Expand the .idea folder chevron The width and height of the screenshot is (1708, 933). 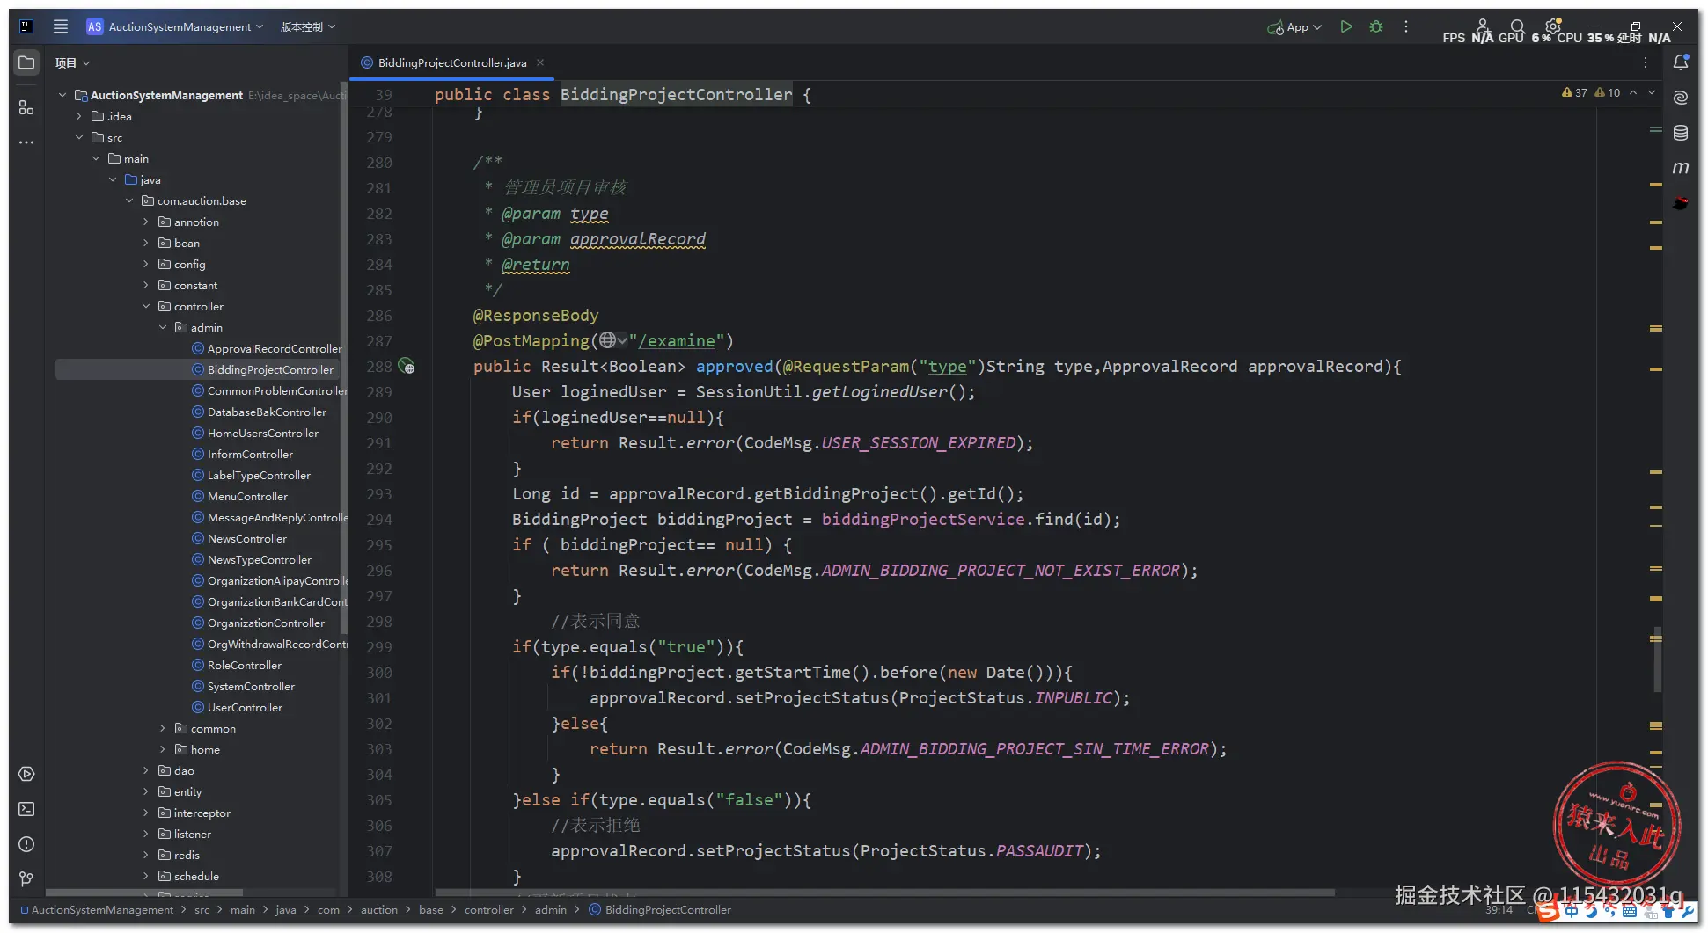(79, 116)
